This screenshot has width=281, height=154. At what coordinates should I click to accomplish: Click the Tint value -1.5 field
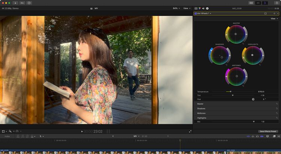262,95
